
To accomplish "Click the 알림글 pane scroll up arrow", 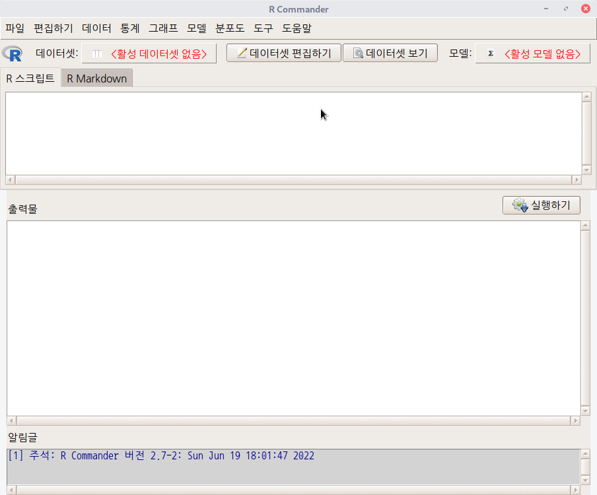I will tap(586, 453).
